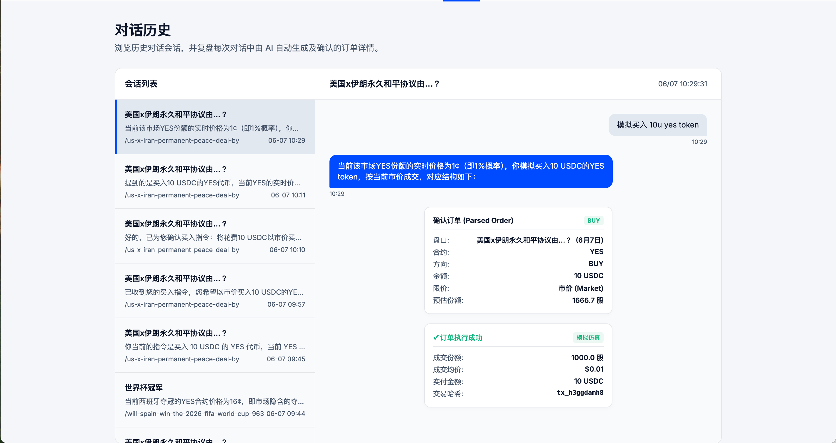
Task: Open the conversation dated 06-07 10:29
Action: pos(215,127)
